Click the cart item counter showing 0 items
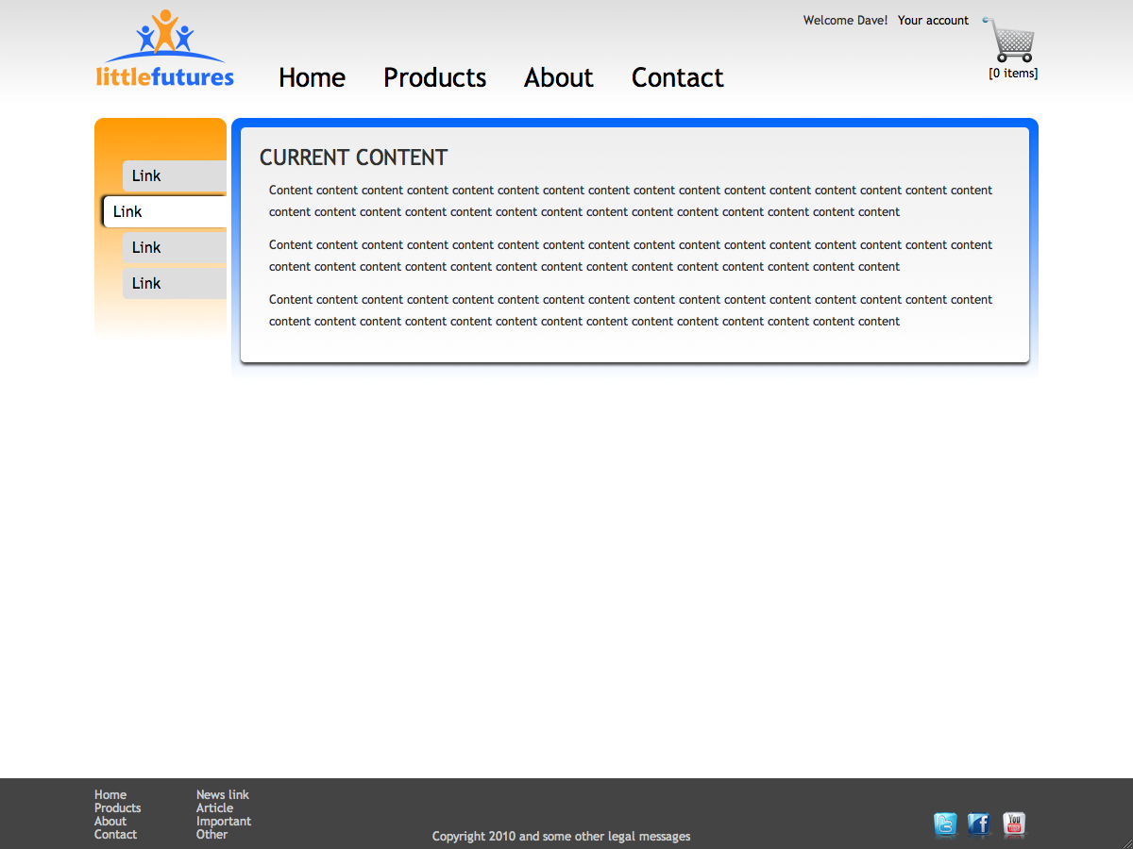Screen dimensions: 1133x849 pyautogui.click(x=1011, y=73)
